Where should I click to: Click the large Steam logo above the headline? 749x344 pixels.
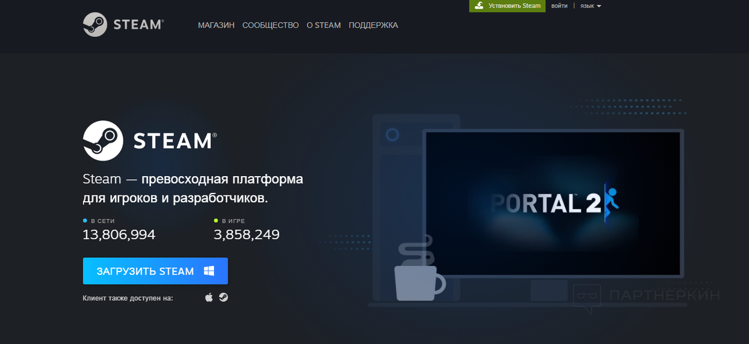click(150, 140)
